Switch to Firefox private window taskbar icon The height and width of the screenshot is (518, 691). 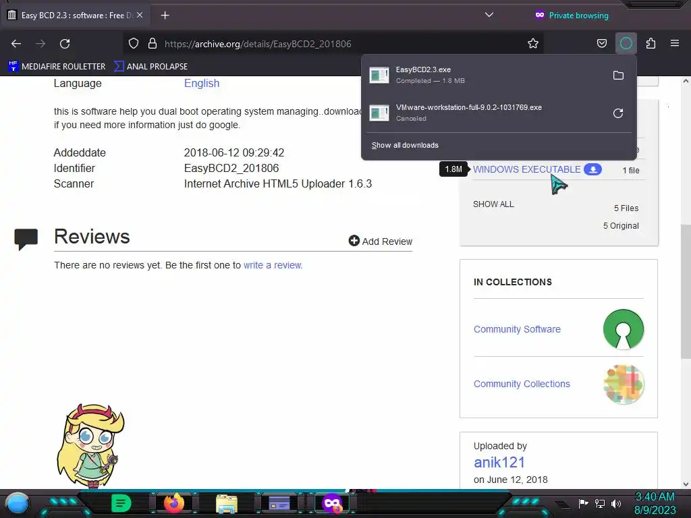(x=332, y=503)
